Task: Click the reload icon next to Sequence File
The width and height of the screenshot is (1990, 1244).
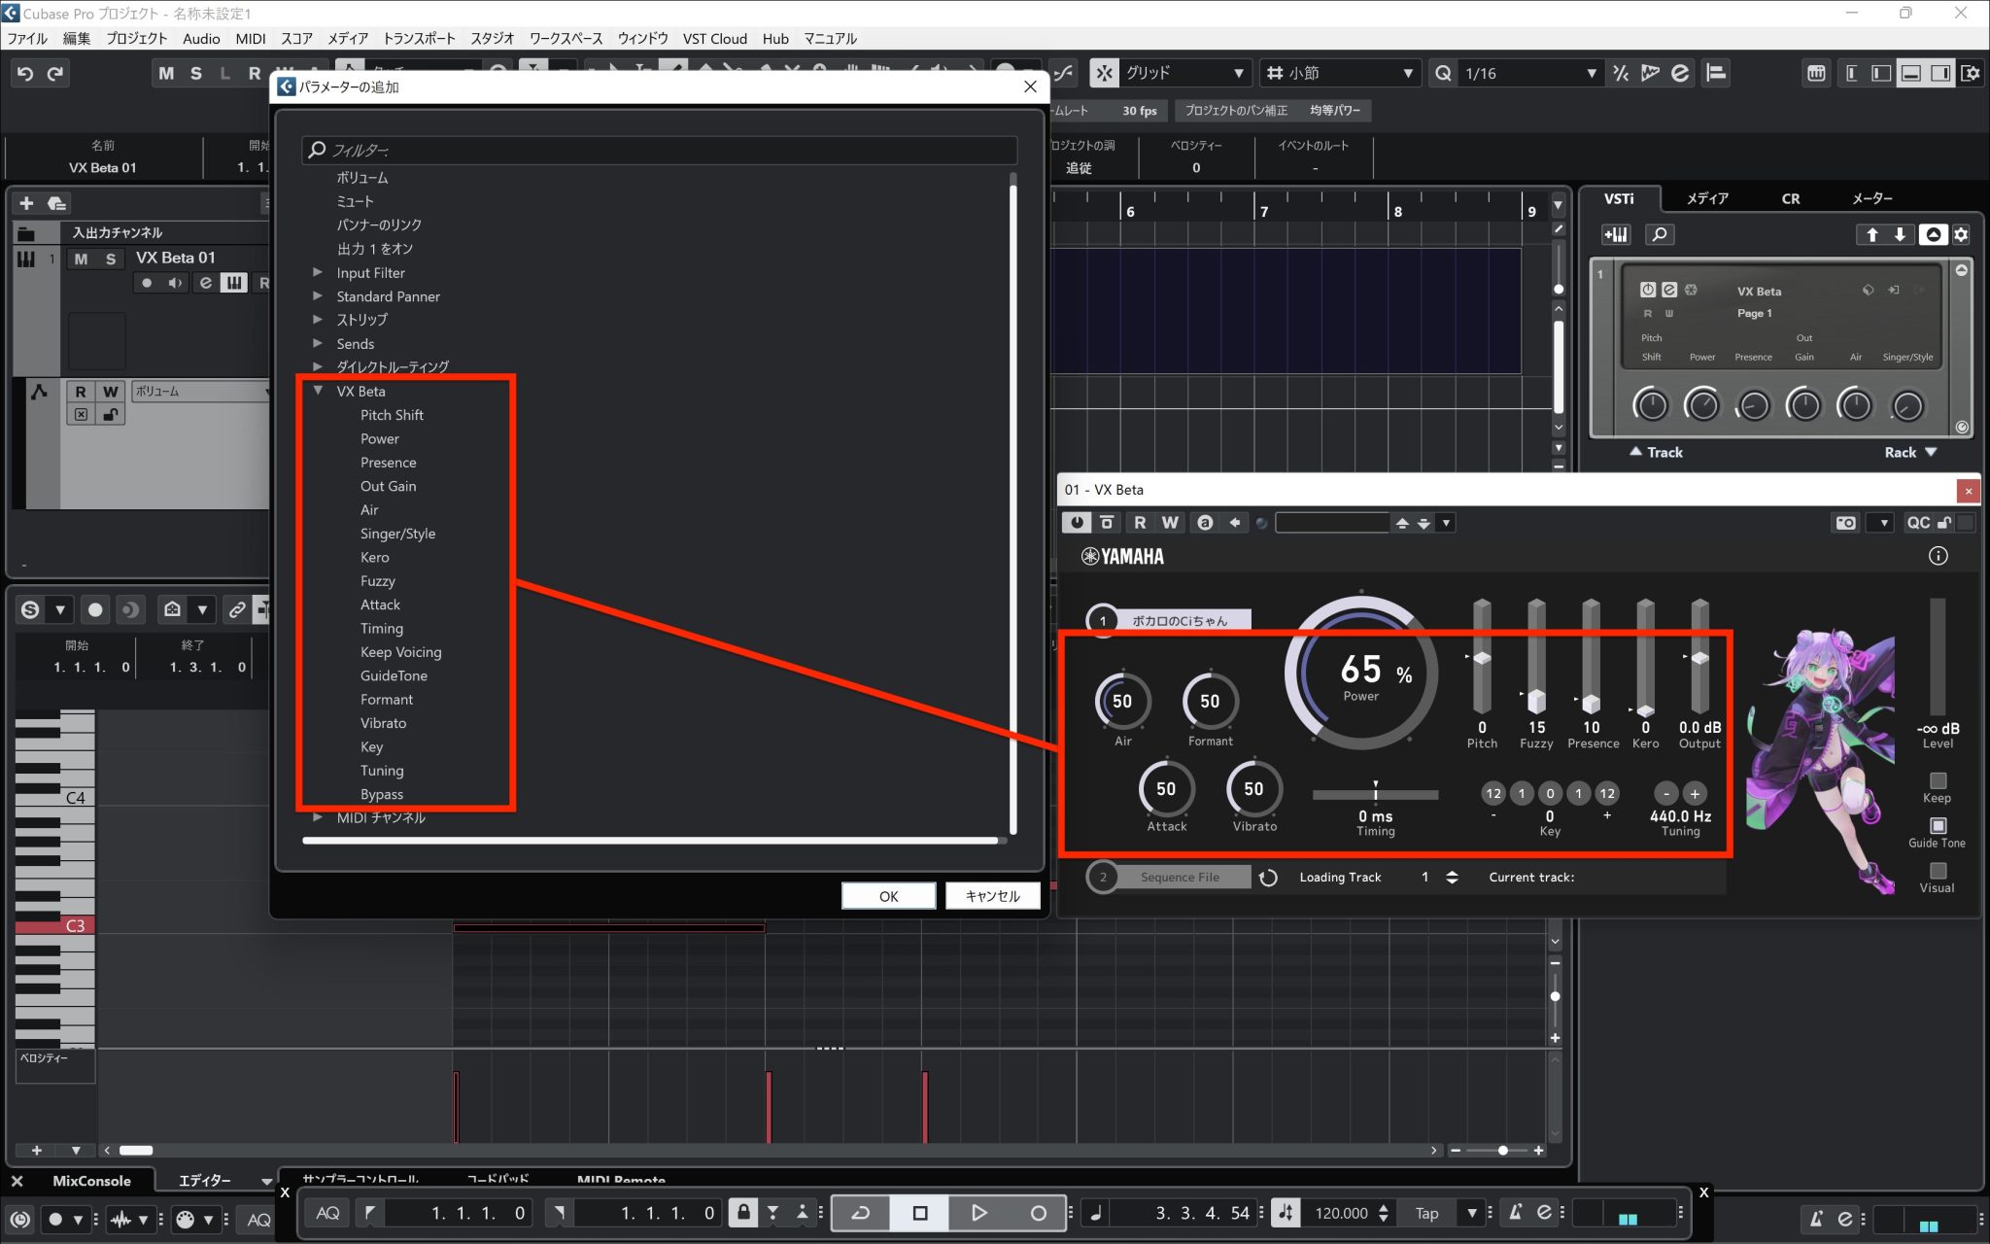Action: point(1269,877)
